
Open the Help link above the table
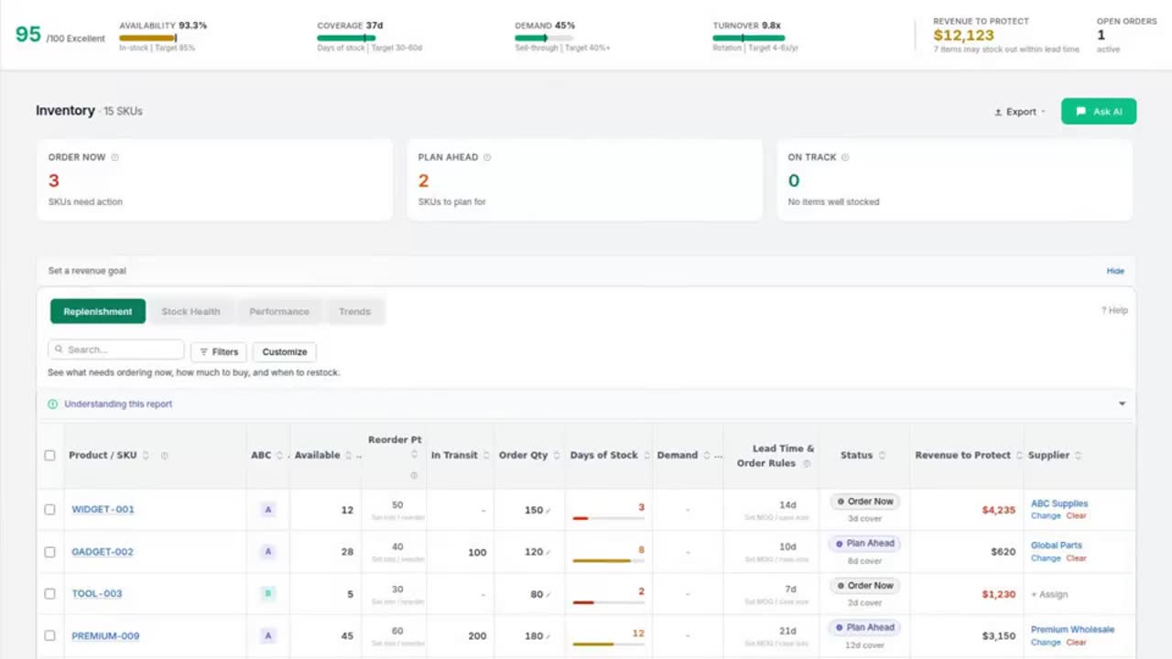tap(1114, 310)
